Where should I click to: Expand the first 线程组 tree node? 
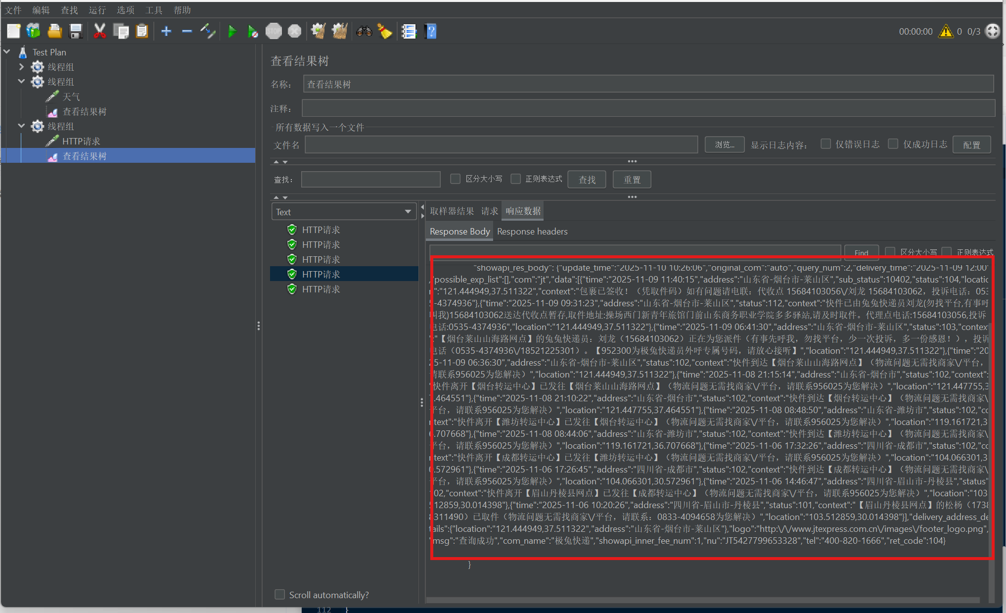pos(21,67)
